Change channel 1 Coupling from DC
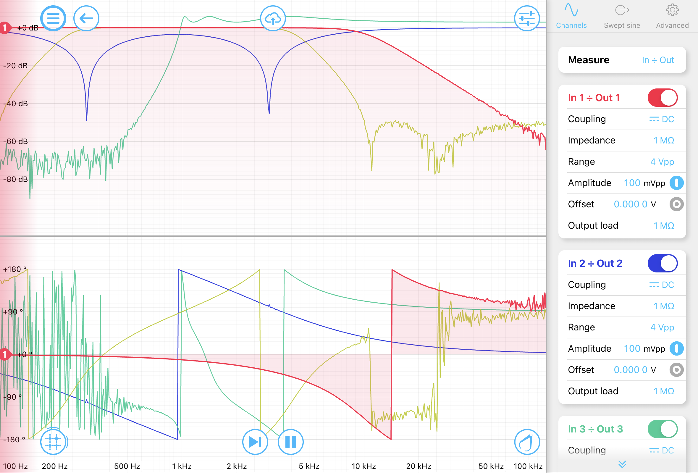This screenshot has width=698, height=473. pyautogui.click(x=622, y=119)
